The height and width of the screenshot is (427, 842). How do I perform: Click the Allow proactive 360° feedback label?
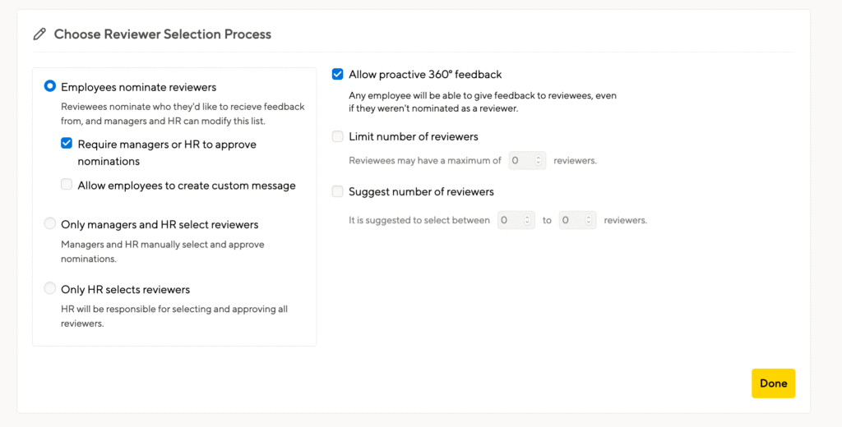(x=425, y=75)
